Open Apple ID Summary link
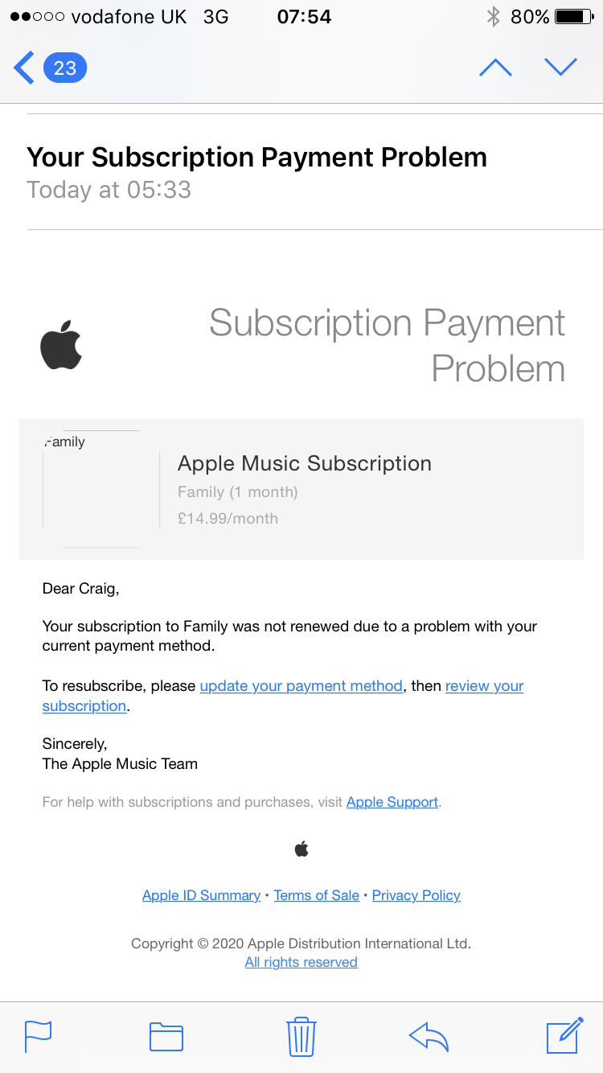 (x=201, y=895)
